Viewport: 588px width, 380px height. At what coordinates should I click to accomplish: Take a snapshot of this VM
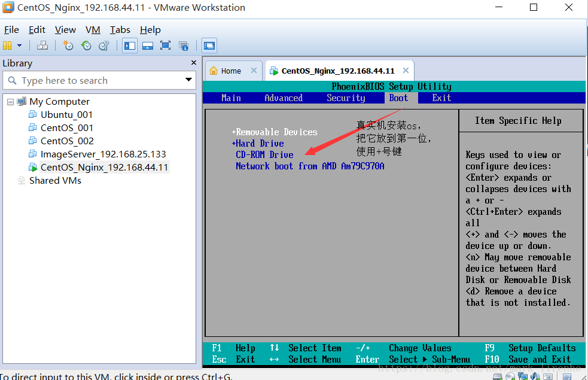(x=68, y=45)
